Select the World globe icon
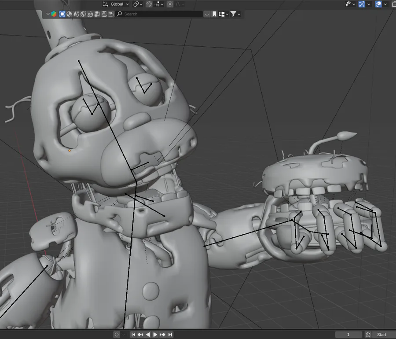Image resolution: width=396 pixels, height=339 pixels. coord(83,14)
